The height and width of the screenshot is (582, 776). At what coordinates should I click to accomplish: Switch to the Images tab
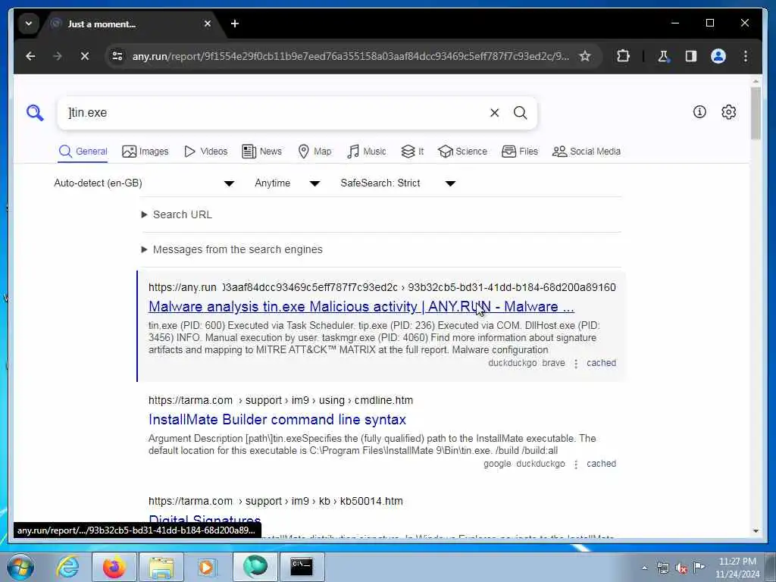coord(145,152)
